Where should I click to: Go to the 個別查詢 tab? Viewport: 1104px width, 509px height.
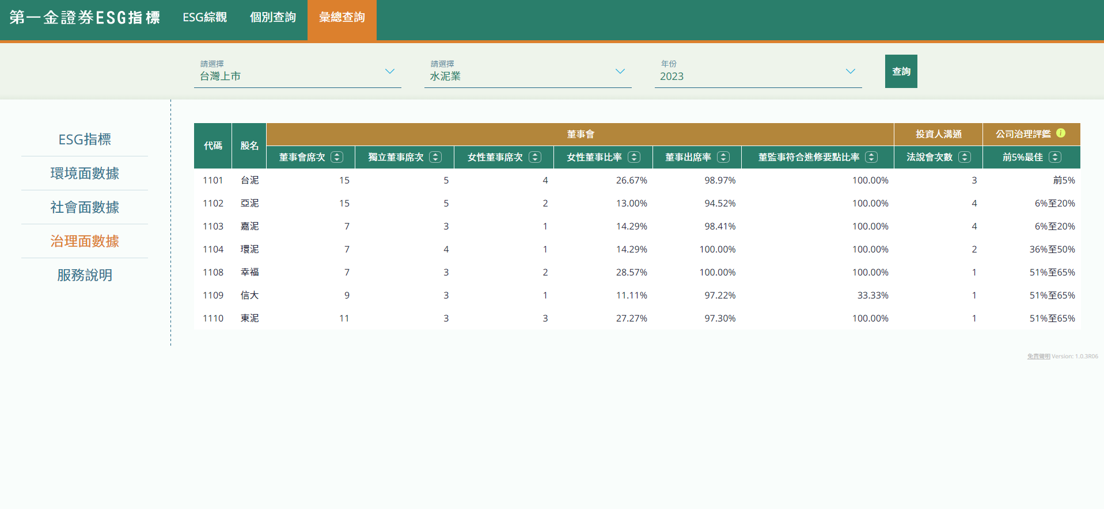pos(273,17)
